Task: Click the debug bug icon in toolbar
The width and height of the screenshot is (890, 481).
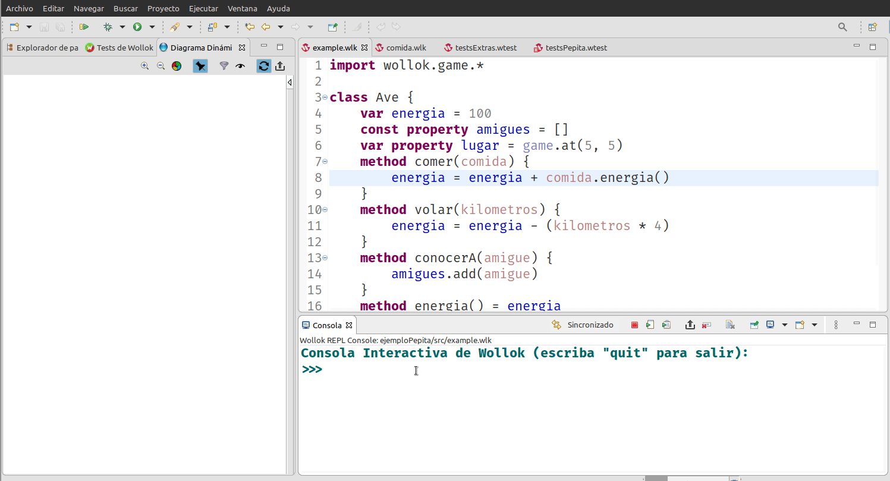Action: (x=108, y=27)
